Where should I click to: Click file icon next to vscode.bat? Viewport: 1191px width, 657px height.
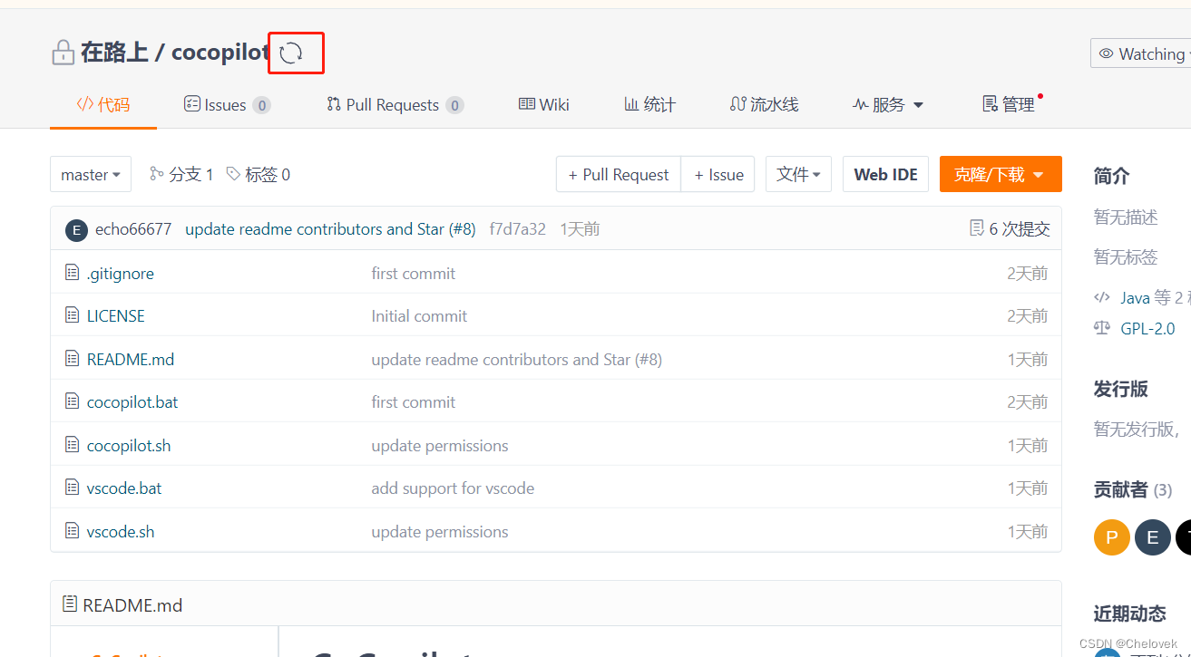point(73,488)
